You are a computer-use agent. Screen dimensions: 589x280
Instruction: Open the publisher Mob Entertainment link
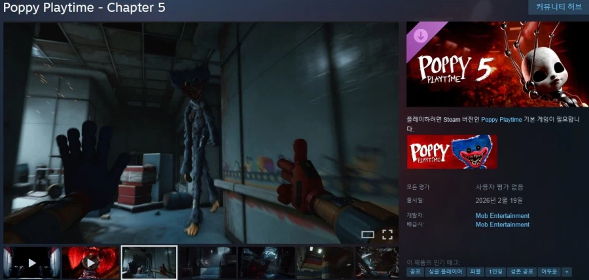[502, 224]
